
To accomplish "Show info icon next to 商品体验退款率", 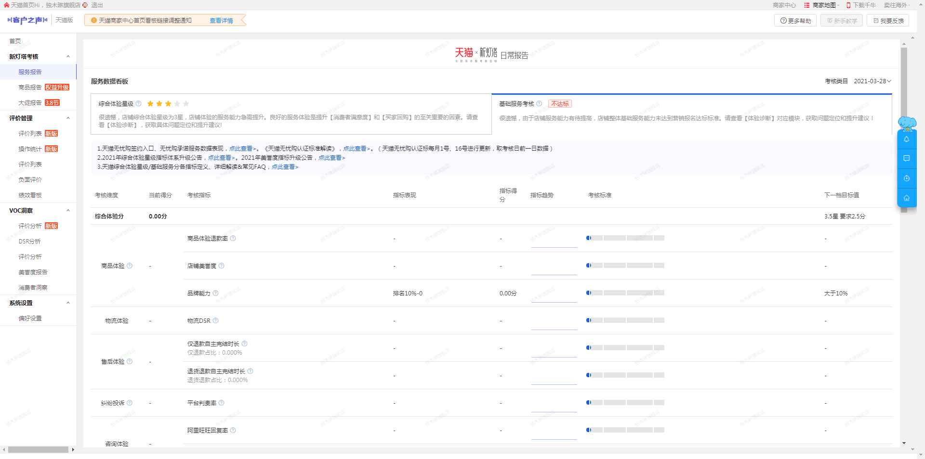I will [233, 238].
